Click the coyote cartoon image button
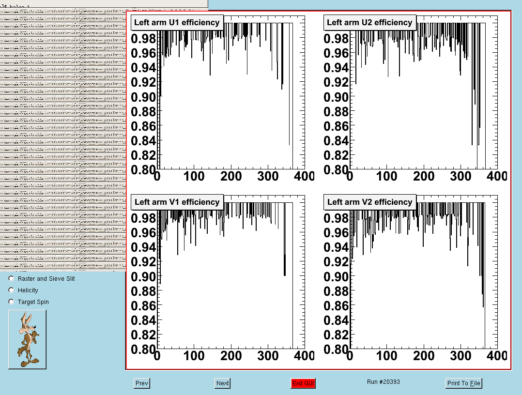Image resolution: width=522 pixels, height=395 pixels. (27, 339)
